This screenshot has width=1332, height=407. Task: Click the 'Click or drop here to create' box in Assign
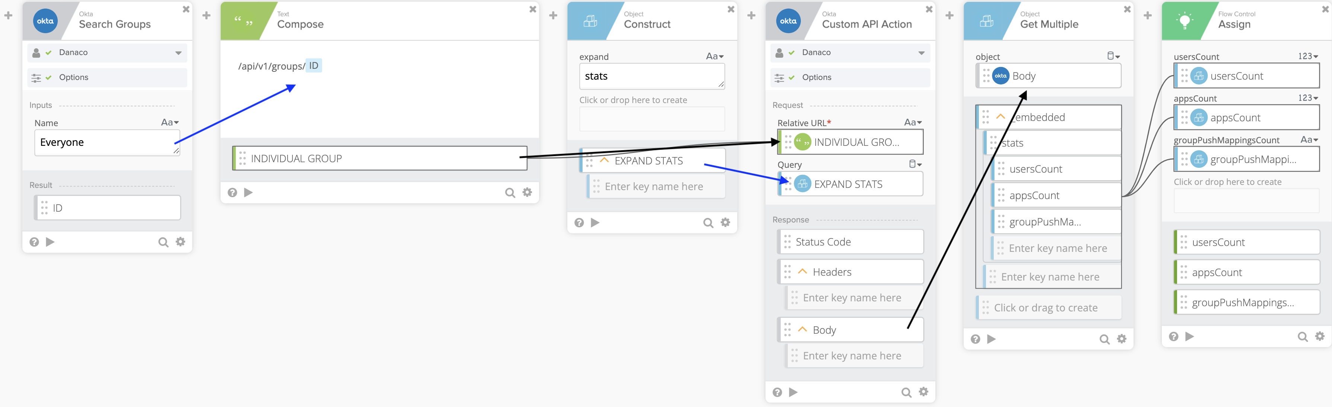[1246, 201]
